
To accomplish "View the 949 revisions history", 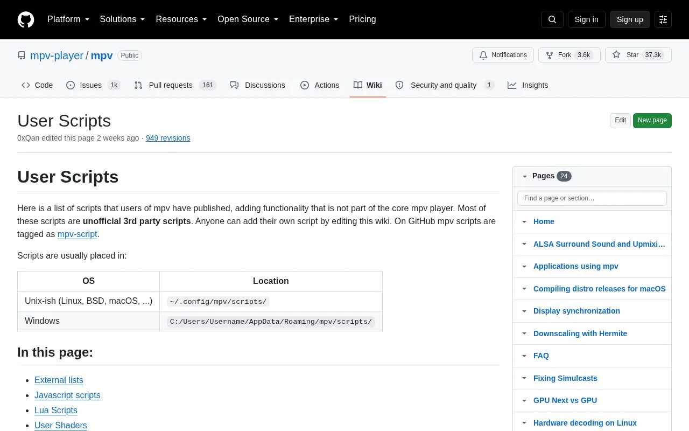I will (x=168, y=138).
